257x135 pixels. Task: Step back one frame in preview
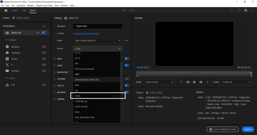[188, 82]
